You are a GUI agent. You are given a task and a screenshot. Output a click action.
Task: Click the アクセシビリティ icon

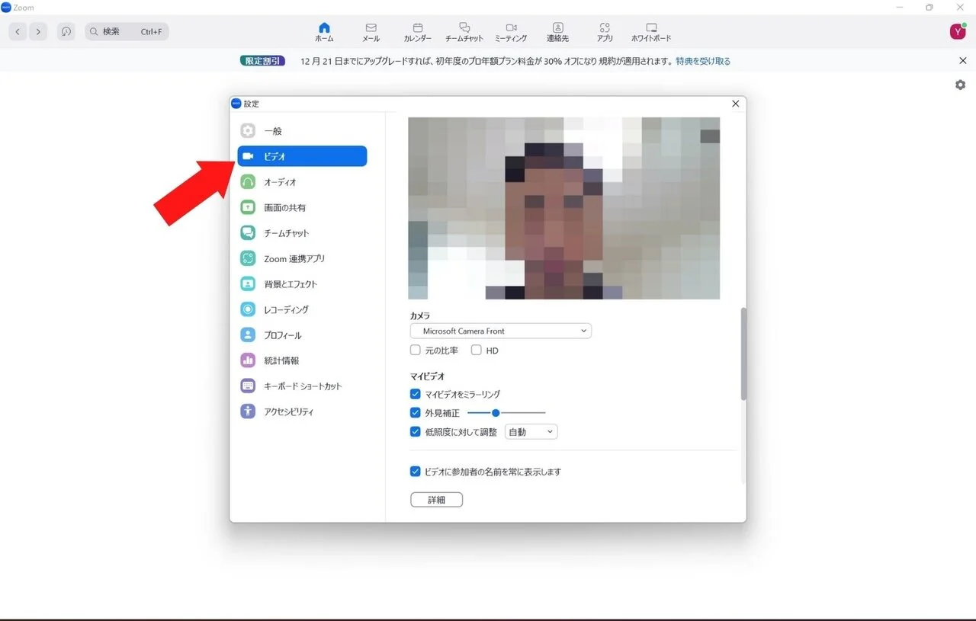pyautogui.click(x=248, y=411)
